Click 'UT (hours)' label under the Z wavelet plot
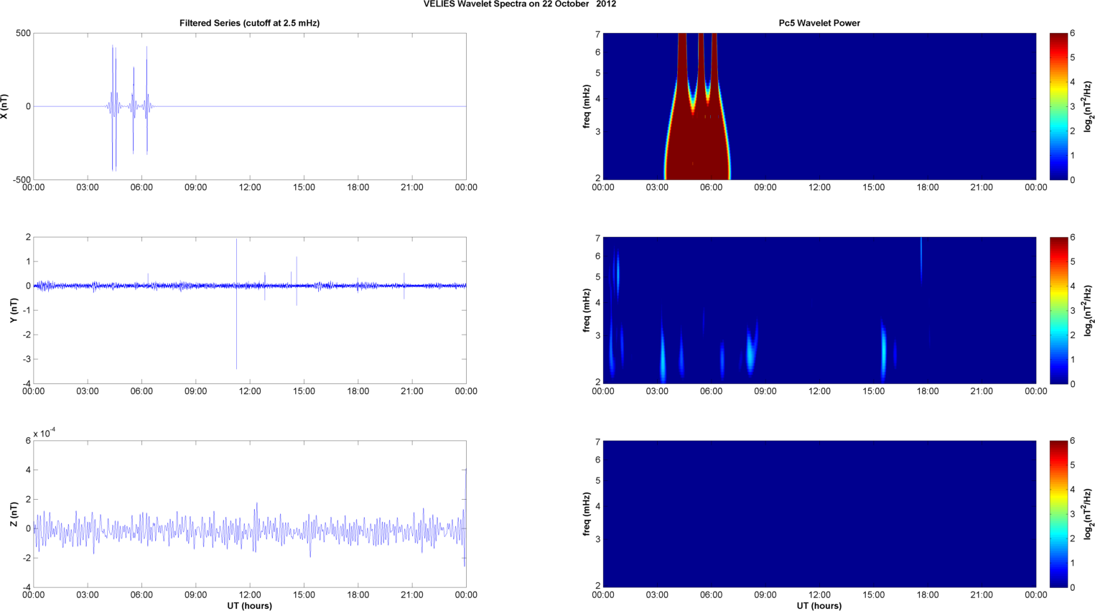 point(819,605)
